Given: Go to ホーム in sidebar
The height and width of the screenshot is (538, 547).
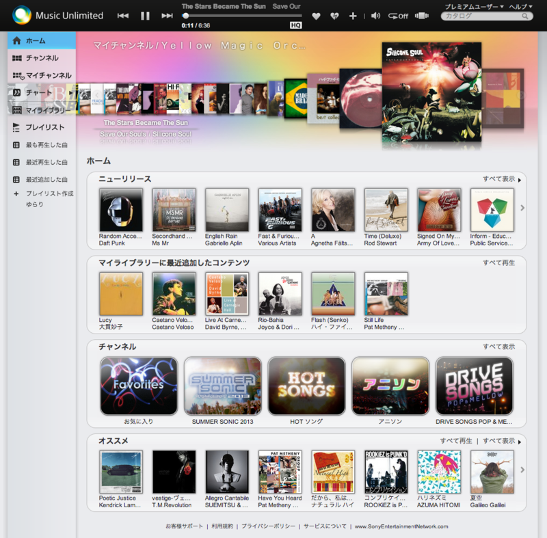Looking at the screenshot, I should coord(42,40).
